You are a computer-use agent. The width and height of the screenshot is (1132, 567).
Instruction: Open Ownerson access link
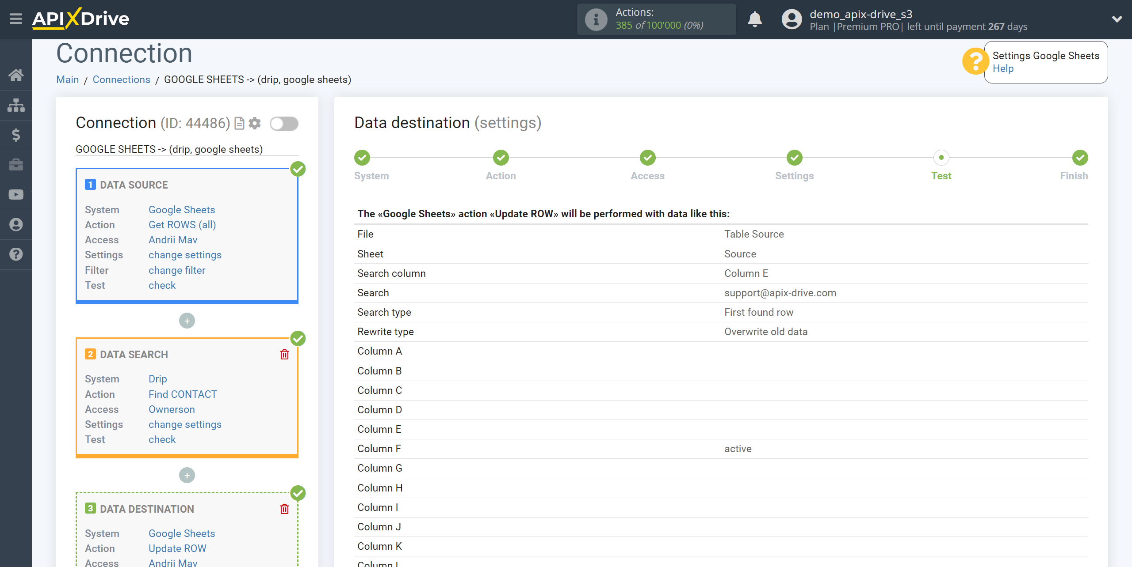coord(172,409)
